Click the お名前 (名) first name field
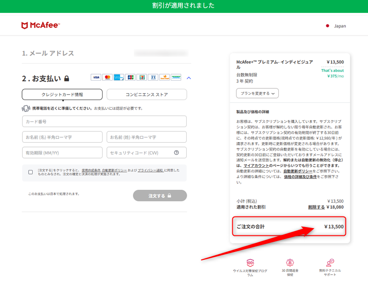368x281 pixels. coord(62,137)
